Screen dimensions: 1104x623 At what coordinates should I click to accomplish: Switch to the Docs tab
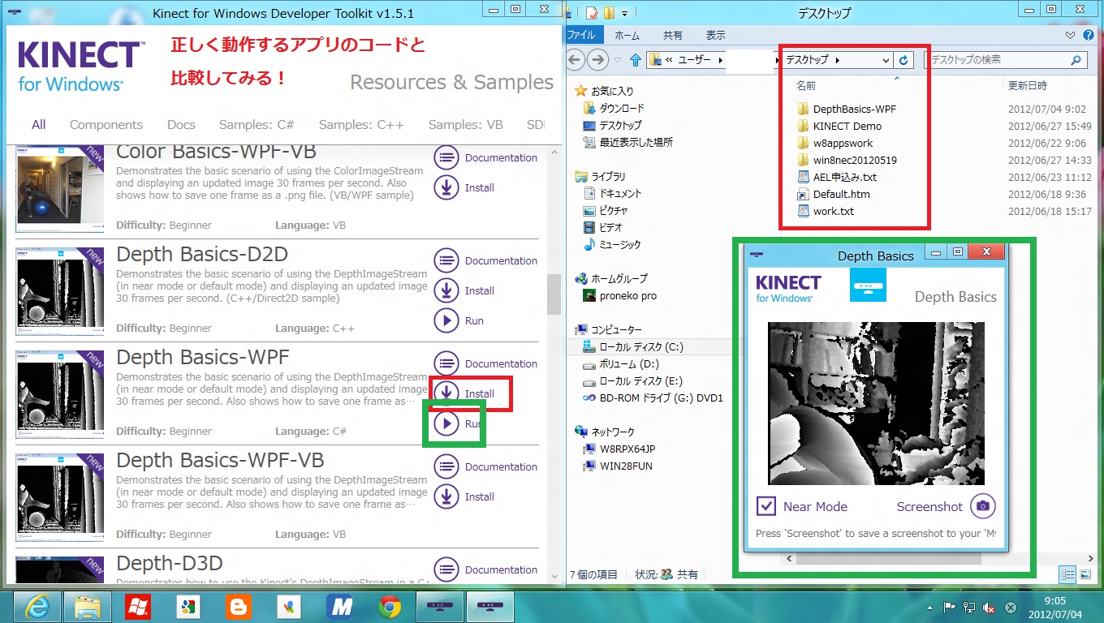181,124
